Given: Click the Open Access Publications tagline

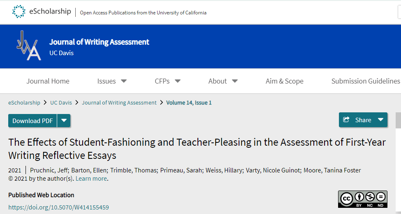Looking at the screenshot, I should 143,13.
